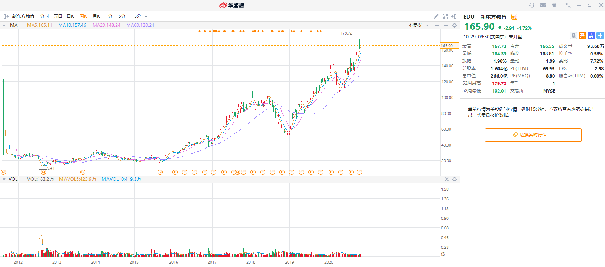Expand the MA indicator selector arrow
Image resolution: width=605 pixels, height=267 pixels.
point(4,25)
